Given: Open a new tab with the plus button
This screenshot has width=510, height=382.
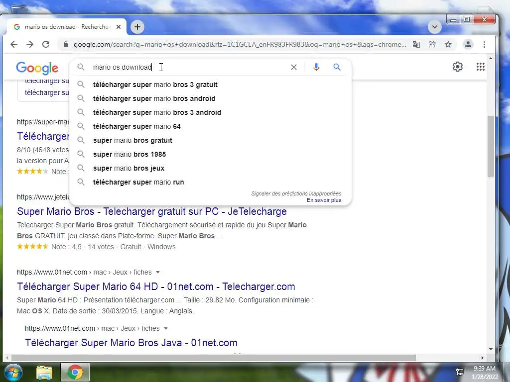Looking at the screenshot, I should click(137, 27).
